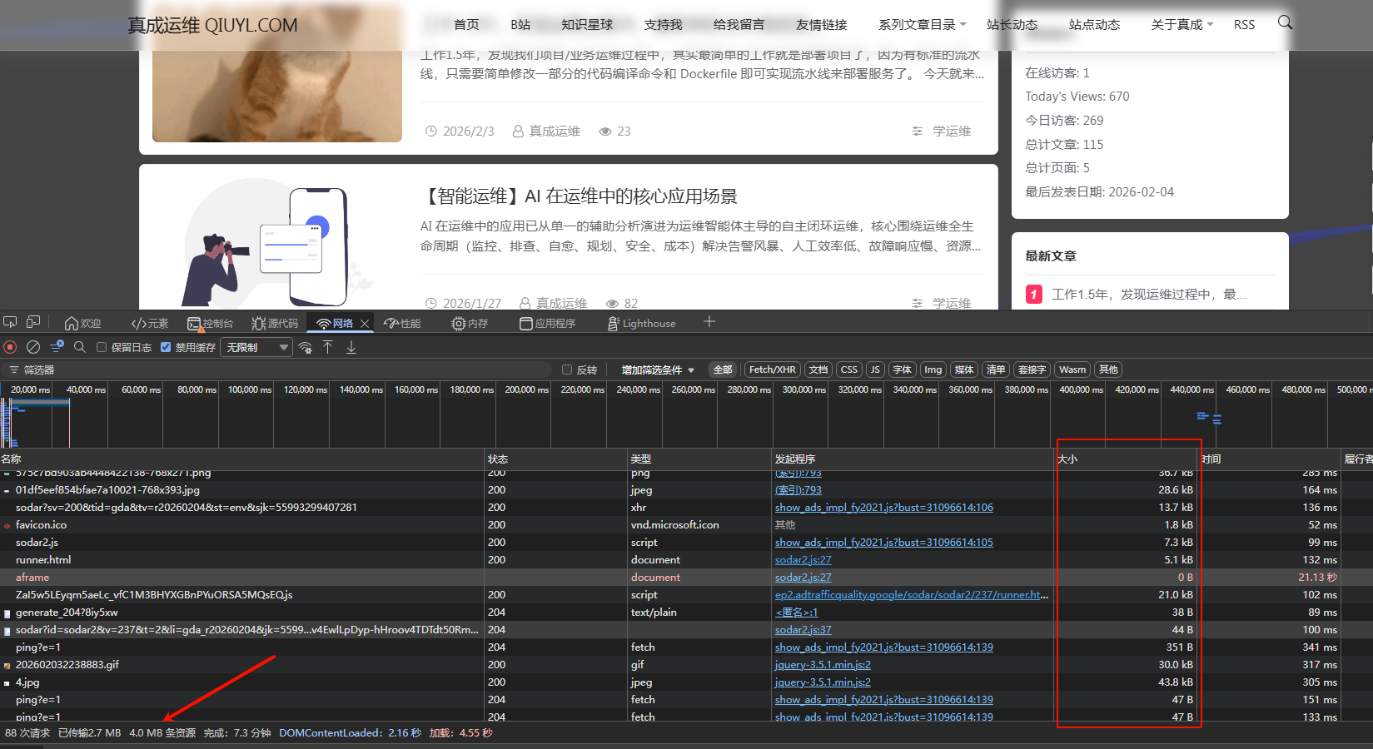Open network conditions via the gear-network icon
Screen dimensions: 1373x749
tap(305, 347)
